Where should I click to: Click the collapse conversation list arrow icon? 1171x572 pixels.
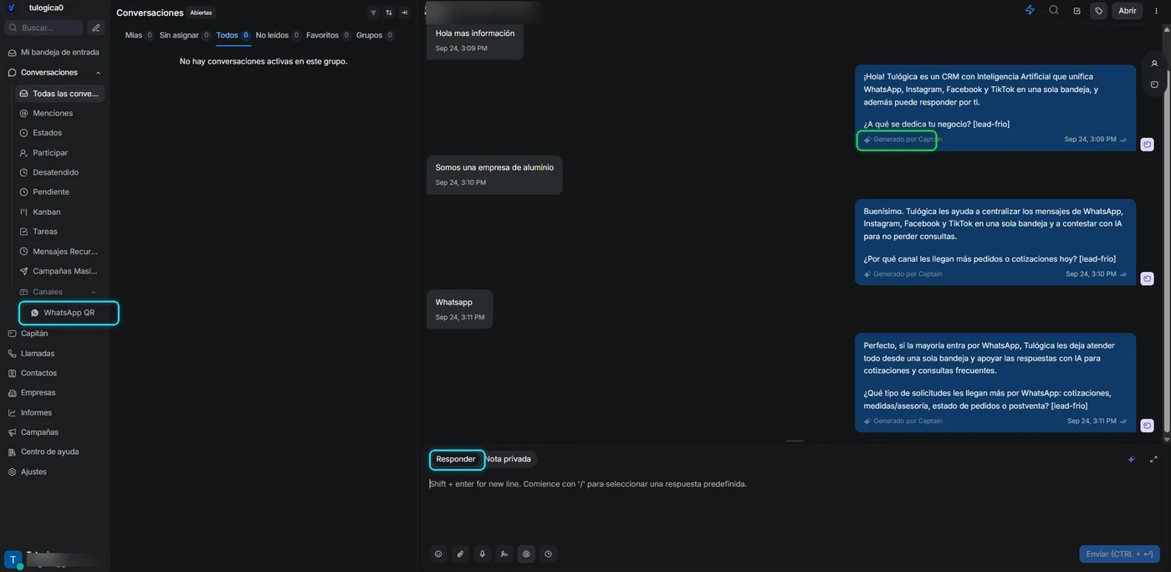tap(404, 13)
